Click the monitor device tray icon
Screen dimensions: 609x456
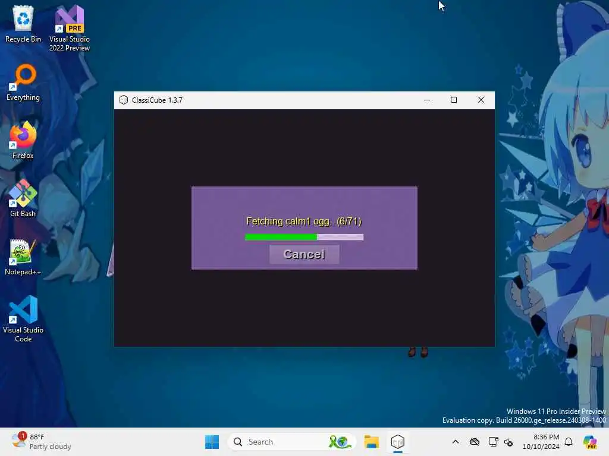point(493,442)
